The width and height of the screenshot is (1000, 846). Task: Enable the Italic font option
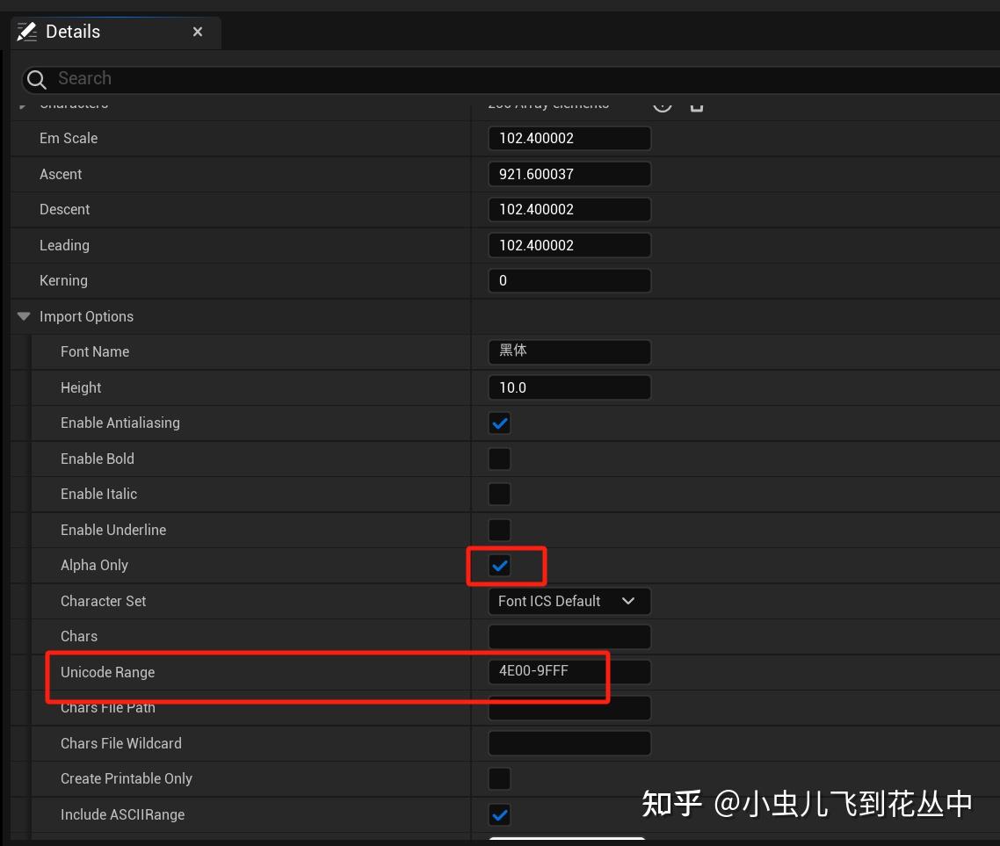(499, 494)
